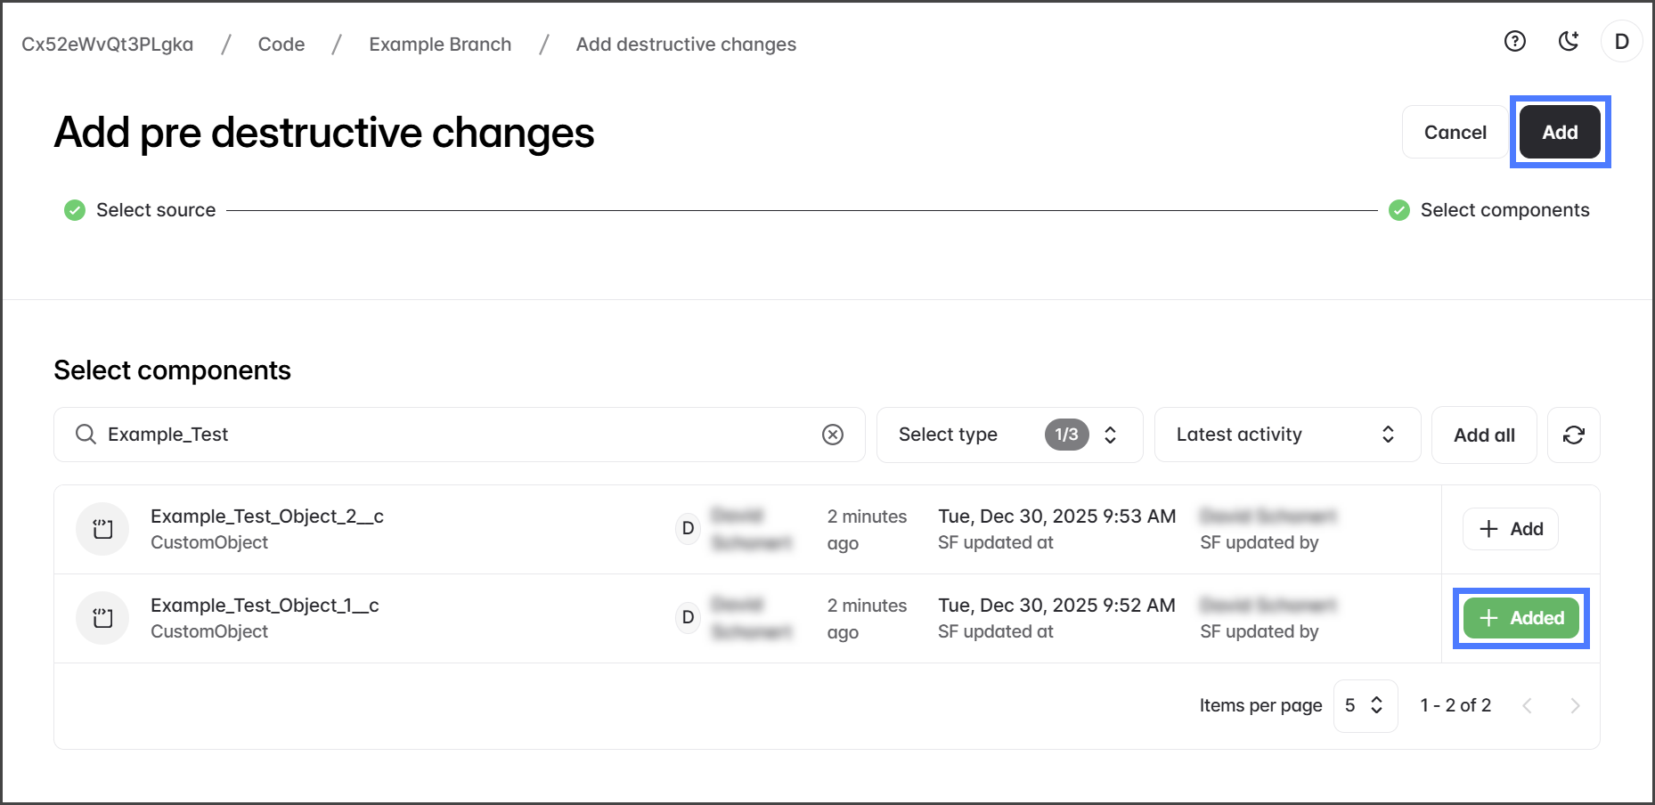Viewport: 1655px width, 805px height.
Task: Toggle the green Added button off
Action: (1520, 618)
